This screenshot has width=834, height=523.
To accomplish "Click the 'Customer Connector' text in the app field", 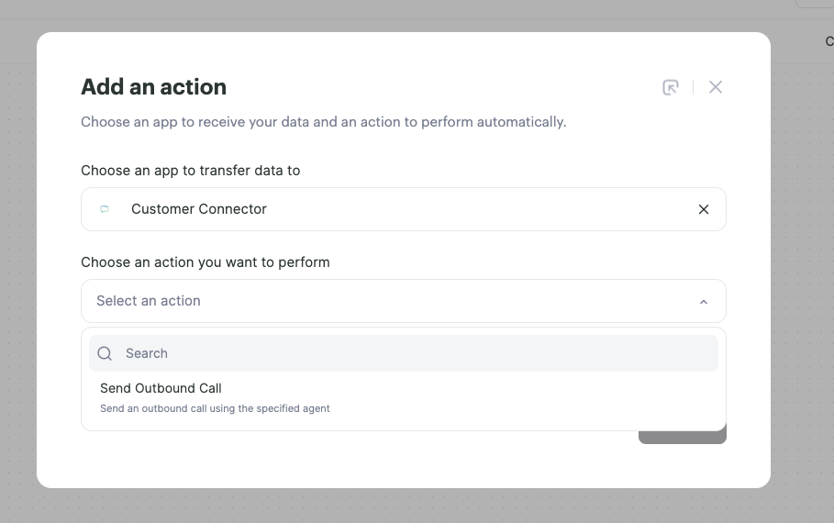I will (199, 209).
